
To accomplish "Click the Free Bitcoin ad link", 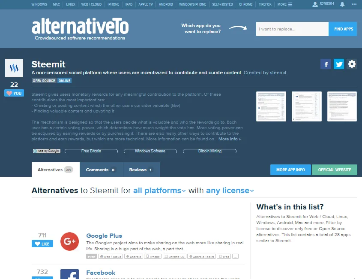I will (91, 151).
